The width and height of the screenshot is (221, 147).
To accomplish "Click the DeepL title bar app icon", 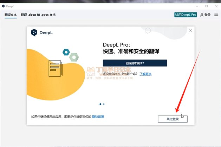I will [4, 6].
